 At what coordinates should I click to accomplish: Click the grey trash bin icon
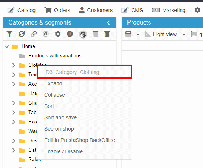tap(96, 34)
